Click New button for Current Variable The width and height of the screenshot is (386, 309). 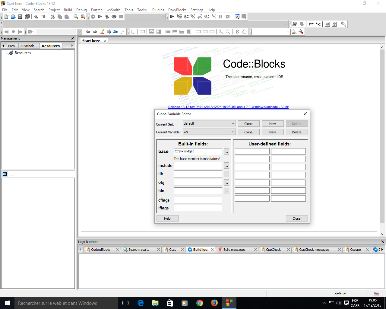(273, 132)
